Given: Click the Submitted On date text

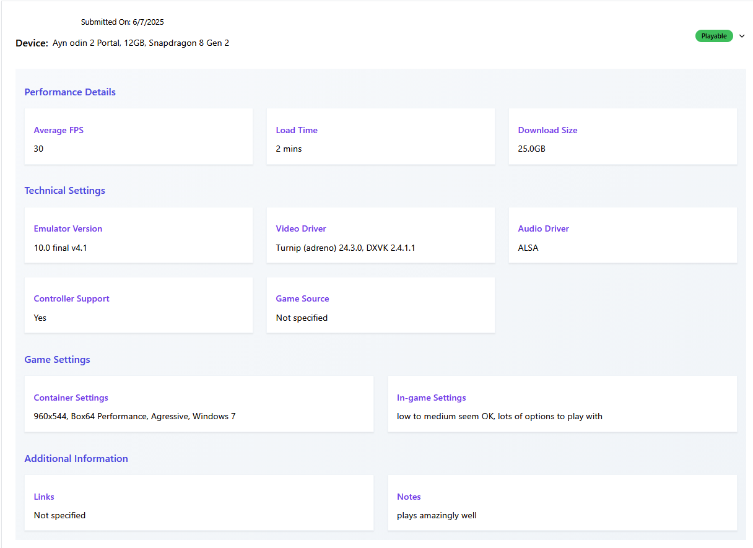Looking at the screenshot, I should 122,22.
